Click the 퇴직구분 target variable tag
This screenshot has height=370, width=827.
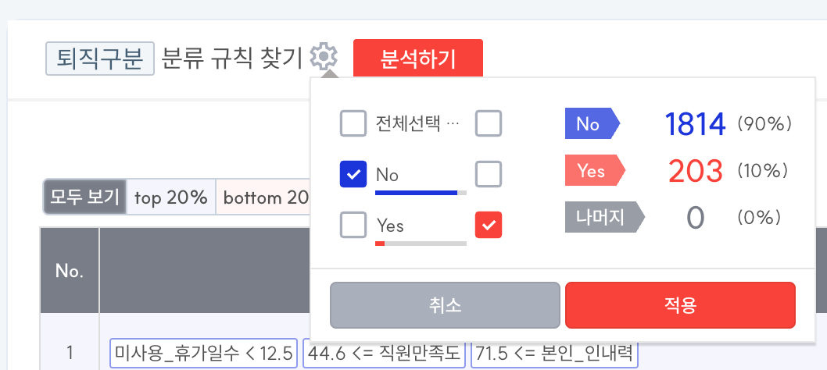click(100, 59)
